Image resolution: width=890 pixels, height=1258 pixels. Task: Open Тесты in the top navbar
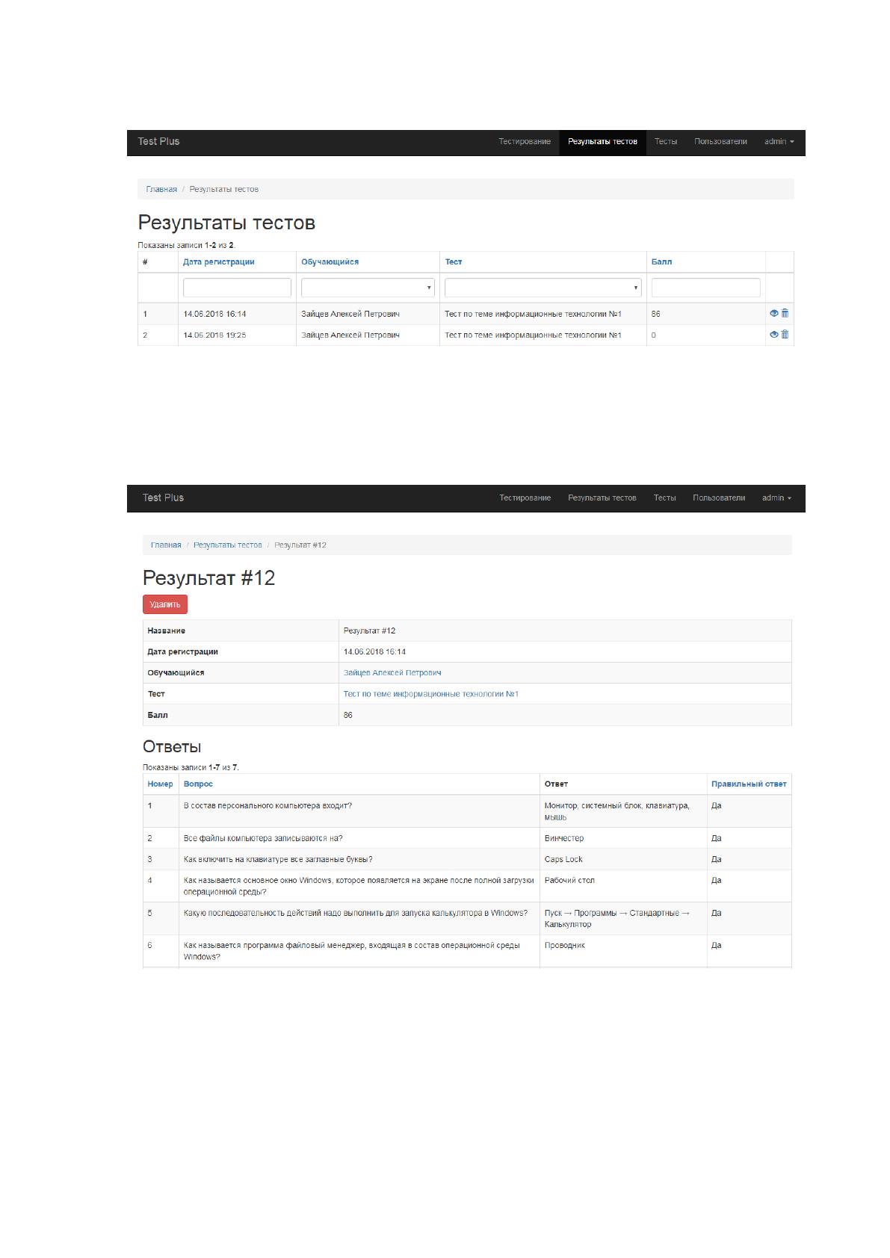(666, 141)
